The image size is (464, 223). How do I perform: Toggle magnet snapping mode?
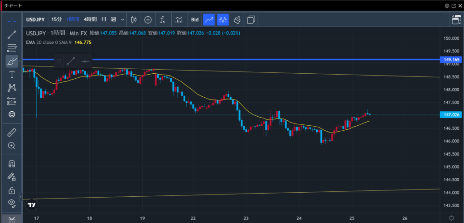[12, 164]
